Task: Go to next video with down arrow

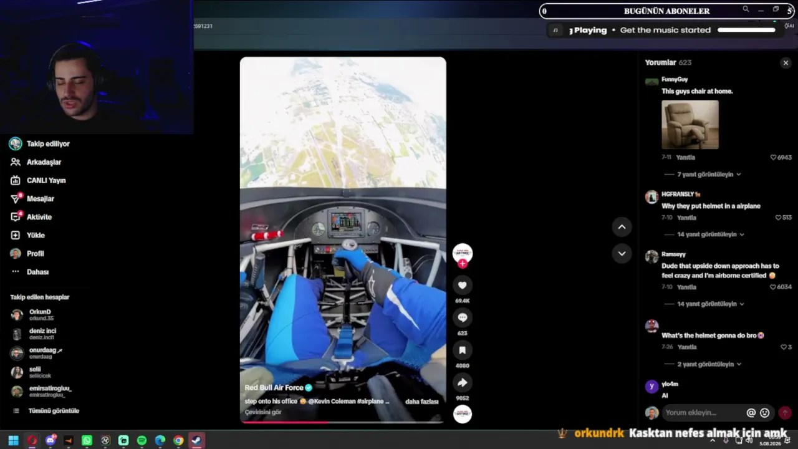Action: coord(622,253)
